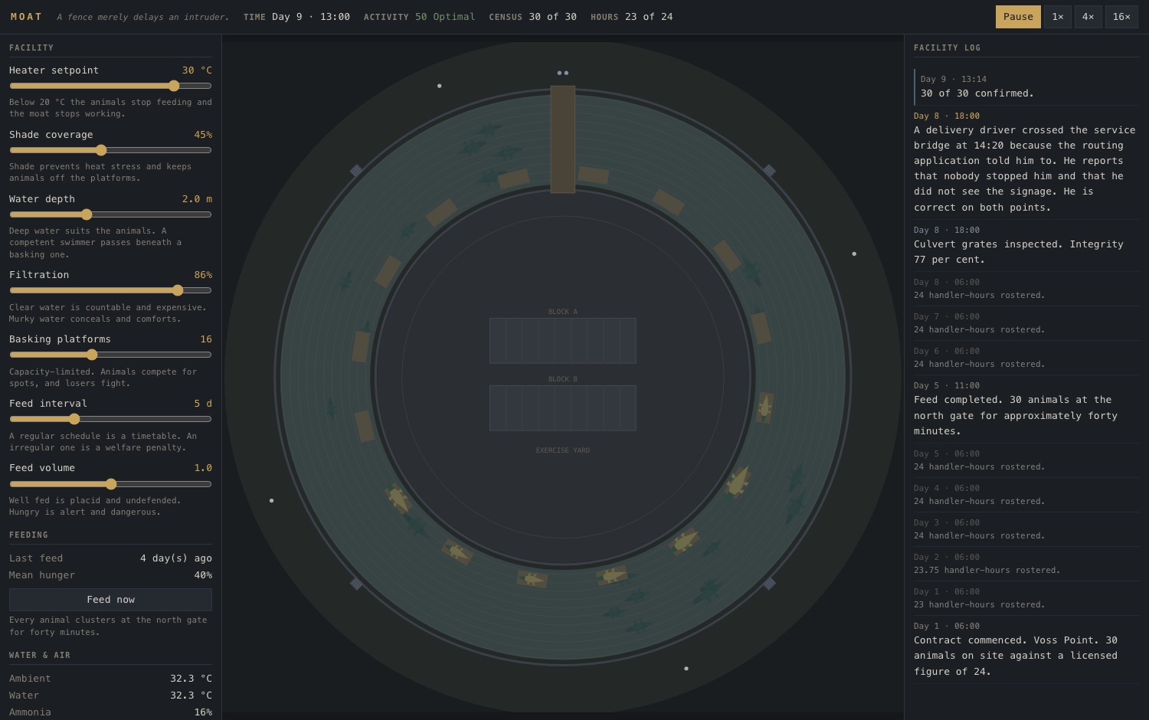Screen dimensions: 1149x720
Task: Open the delivery driver bridge crossing entry
Action: [x=1026, y=162]
